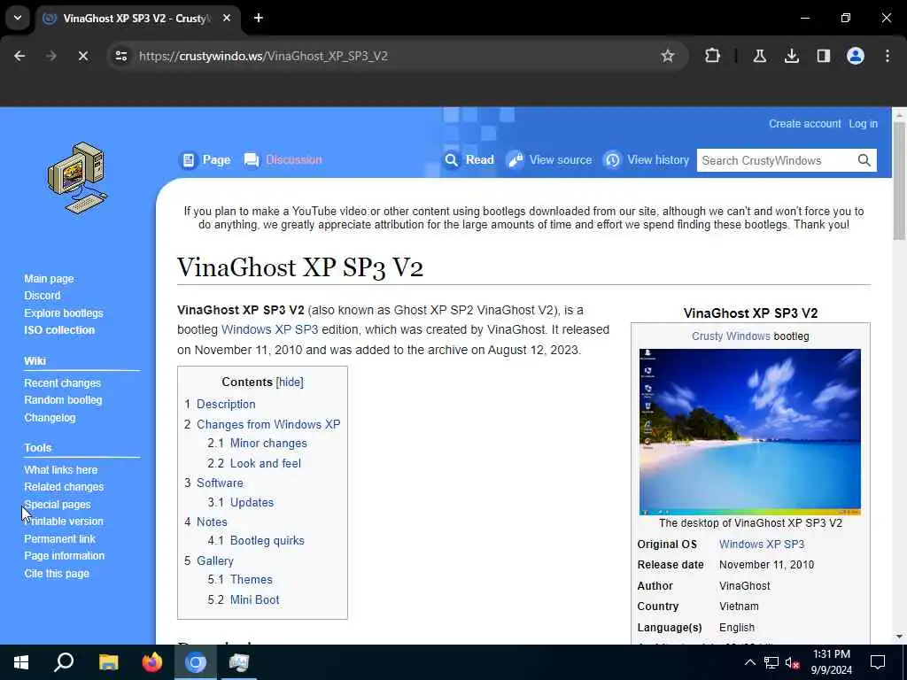This screenshot has height=680, width=907.
Task: Close the VinaGhost XP SP3 V2 tab
Action: tap(227, 18)
